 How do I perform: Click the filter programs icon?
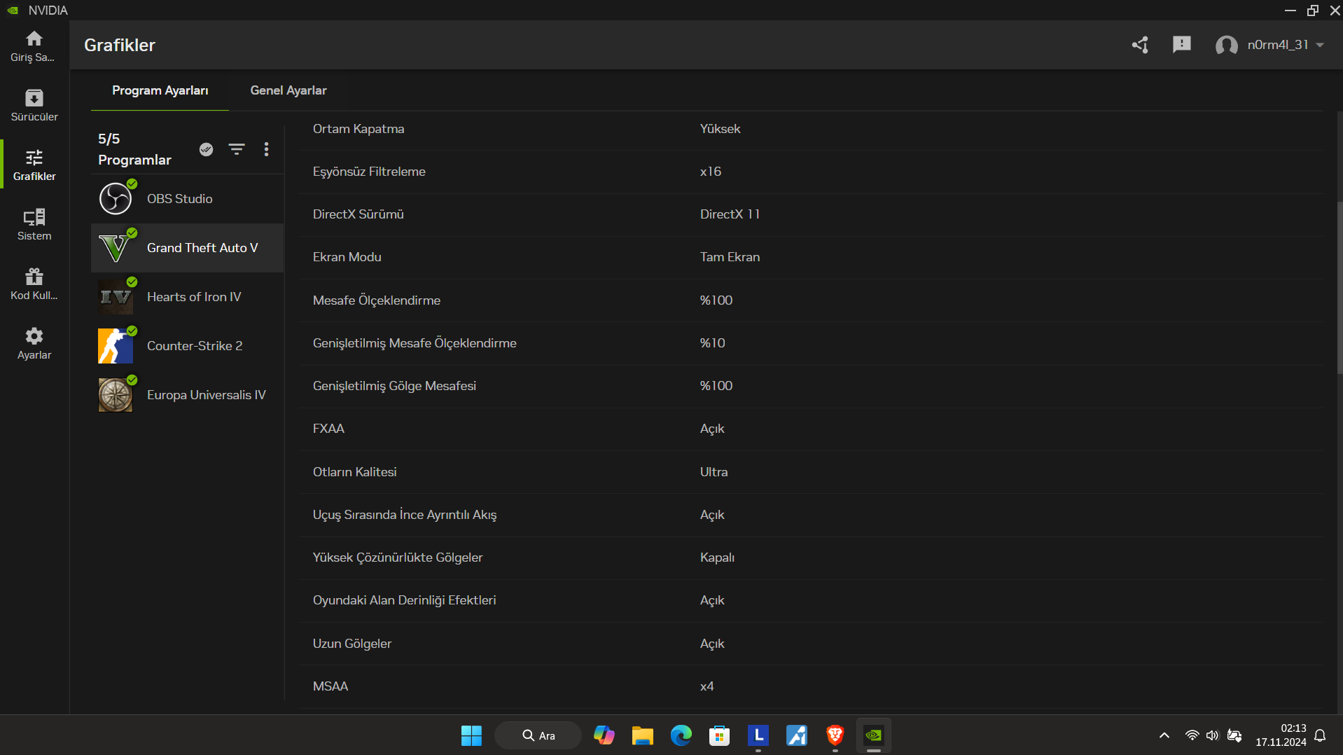pos(237,149)
